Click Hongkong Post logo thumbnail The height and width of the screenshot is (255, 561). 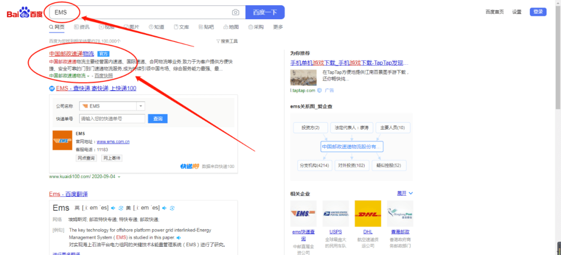[x=400, y=214]
